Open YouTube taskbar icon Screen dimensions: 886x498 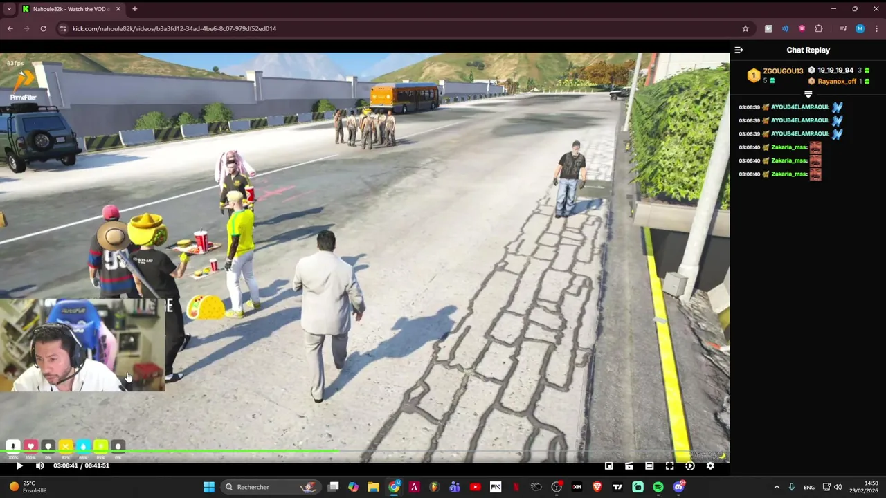click(475, 487)
